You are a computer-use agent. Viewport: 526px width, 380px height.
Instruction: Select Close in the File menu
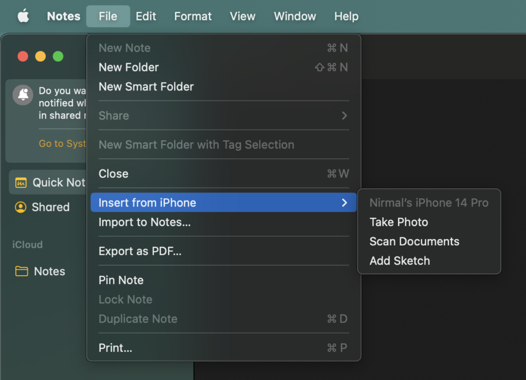pos(223,174)
